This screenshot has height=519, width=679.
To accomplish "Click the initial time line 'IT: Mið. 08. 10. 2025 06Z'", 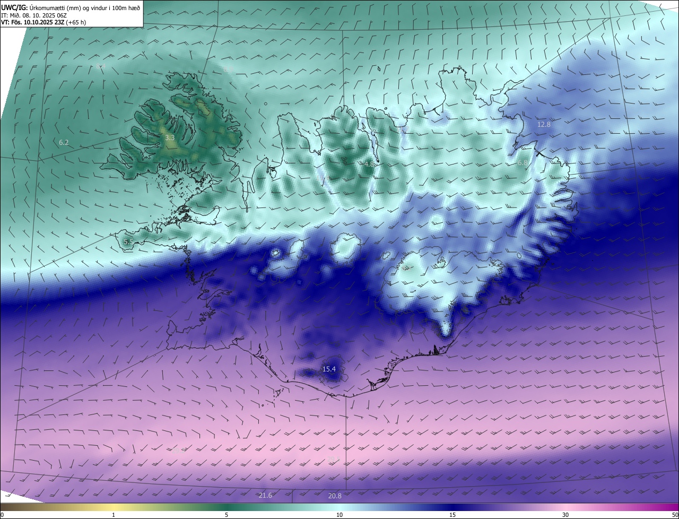I will (x=34, y=15).
